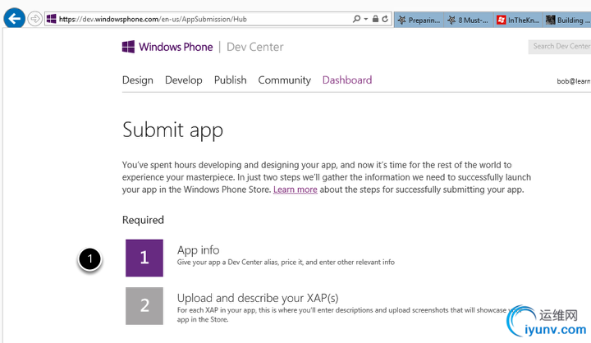591x343 pixels.
Task: Click the Search Dev Center field
Action: [x=560, y=46]
